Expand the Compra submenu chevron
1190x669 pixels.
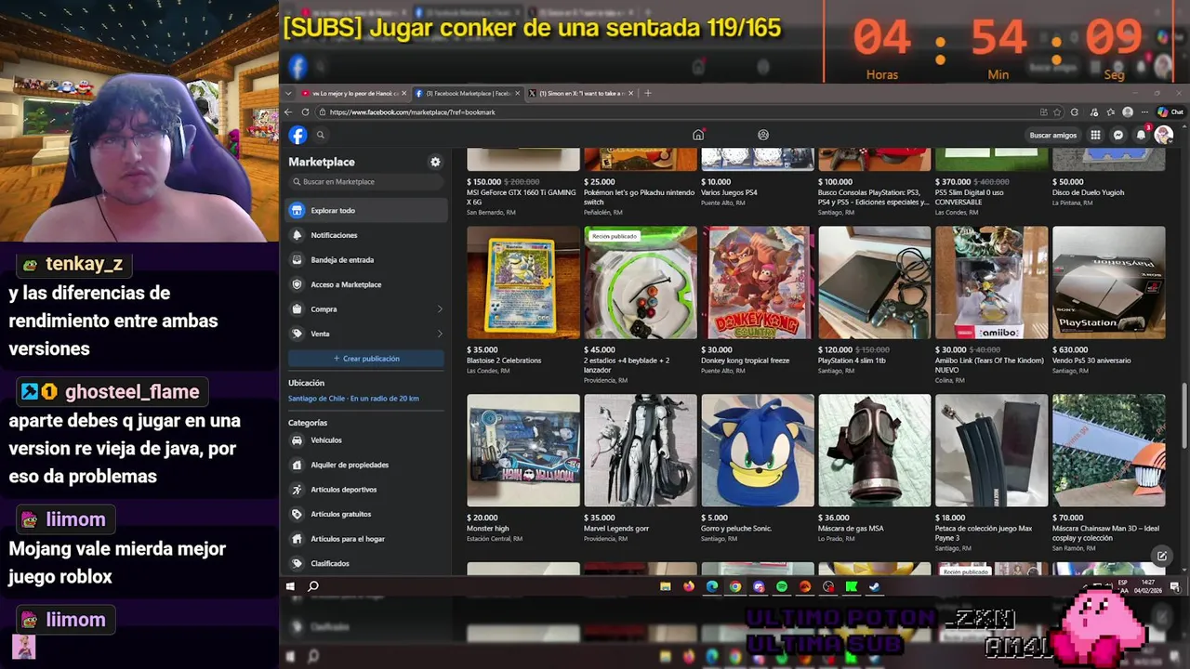pyautogui.click(x=440, y=309)
